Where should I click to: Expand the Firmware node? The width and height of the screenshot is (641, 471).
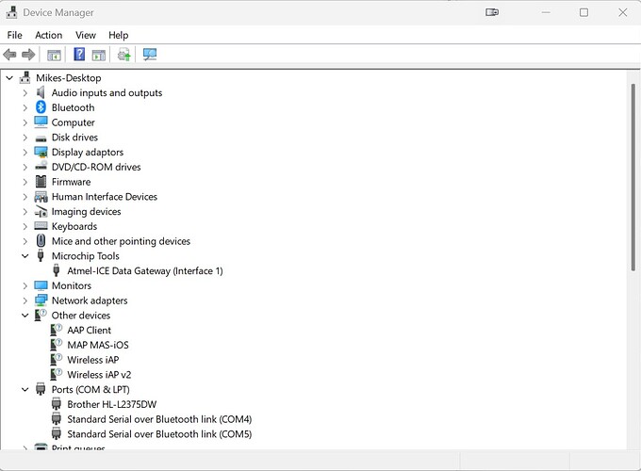[x=25, y=182]
